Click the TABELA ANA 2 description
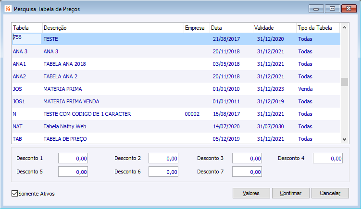This screenshot has height=209, width=361. tap(60, 76)
